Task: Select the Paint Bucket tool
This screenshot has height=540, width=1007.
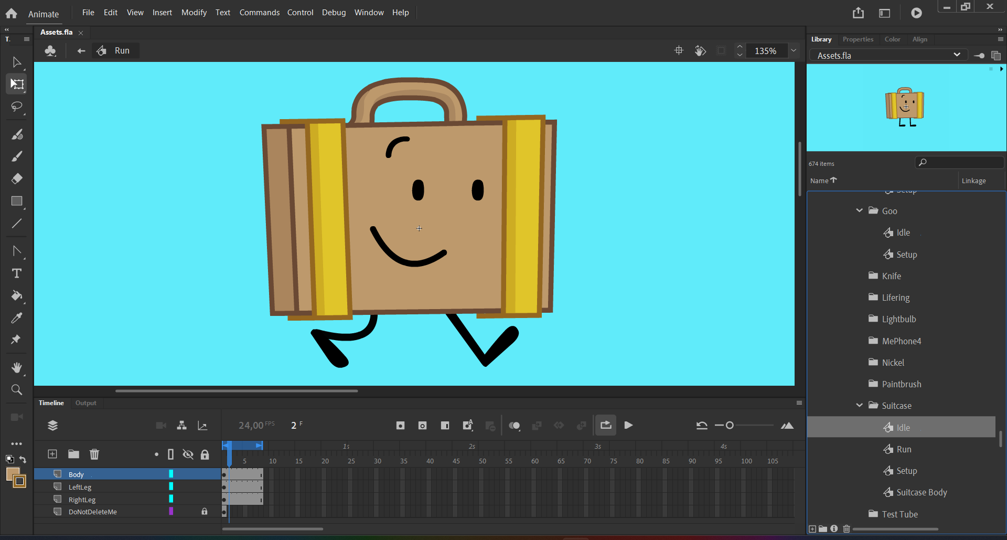Action: [17, 295]
